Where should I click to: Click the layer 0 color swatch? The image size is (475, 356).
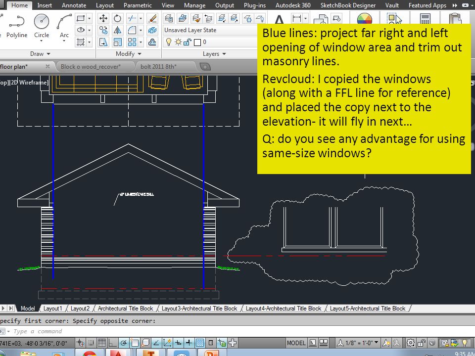click(x=197, y=42)
